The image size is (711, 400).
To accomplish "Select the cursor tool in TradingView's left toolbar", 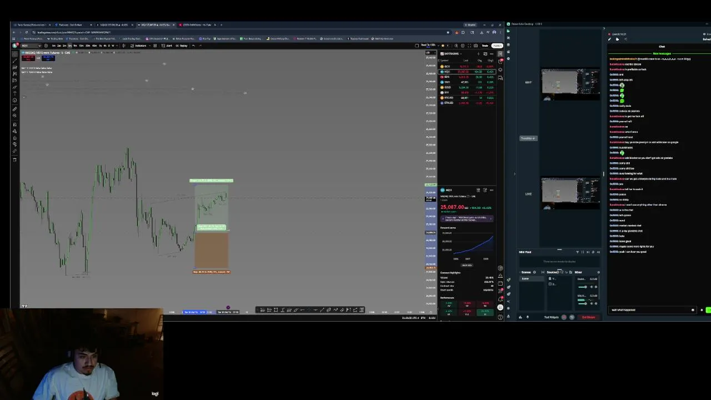I will click(x=15, y=53).
